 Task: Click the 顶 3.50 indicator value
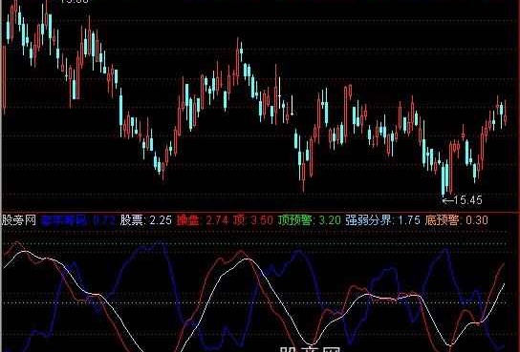tap(253, 220)
